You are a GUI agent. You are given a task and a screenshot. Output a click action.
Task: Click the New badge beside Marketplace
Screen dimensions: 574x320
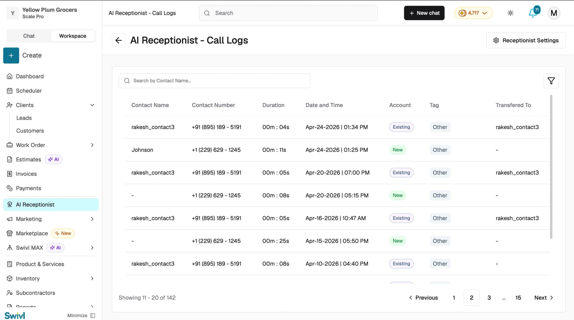point(63,233)
